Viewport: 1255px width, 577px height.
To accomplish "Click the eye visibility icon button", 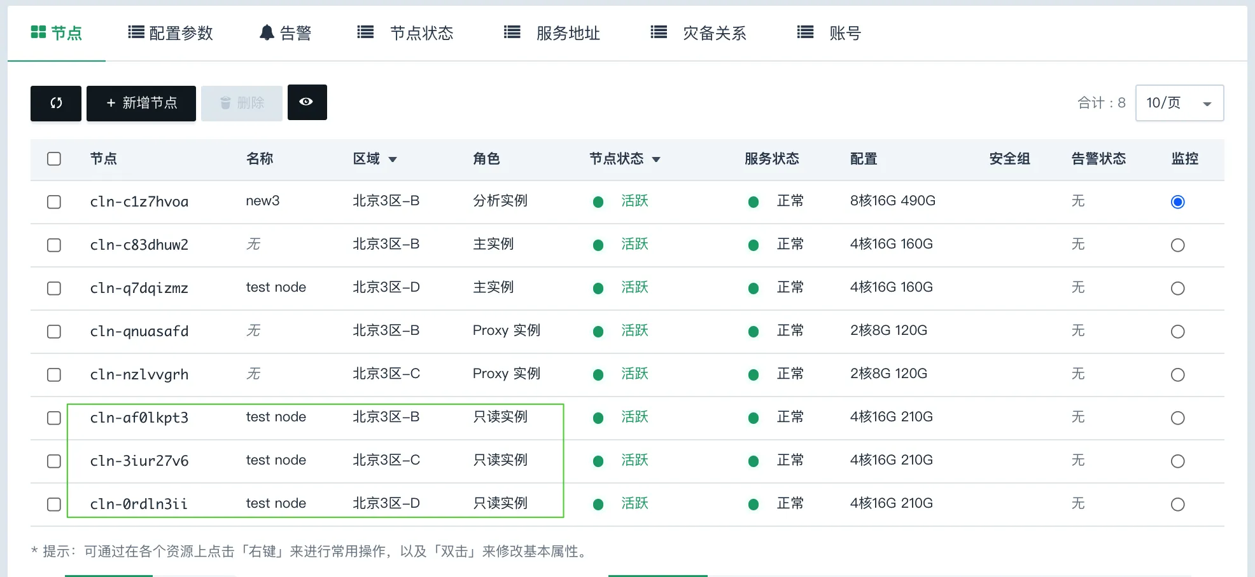I will click(307, 102).
